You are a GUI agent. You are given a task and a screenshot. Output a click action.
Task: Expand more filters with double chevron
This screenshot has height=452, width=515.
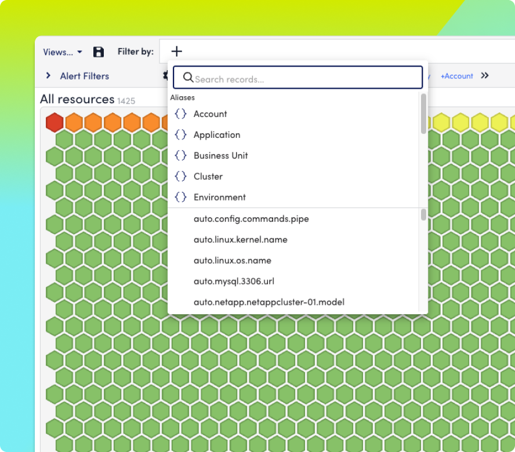(x=485, y=76)
